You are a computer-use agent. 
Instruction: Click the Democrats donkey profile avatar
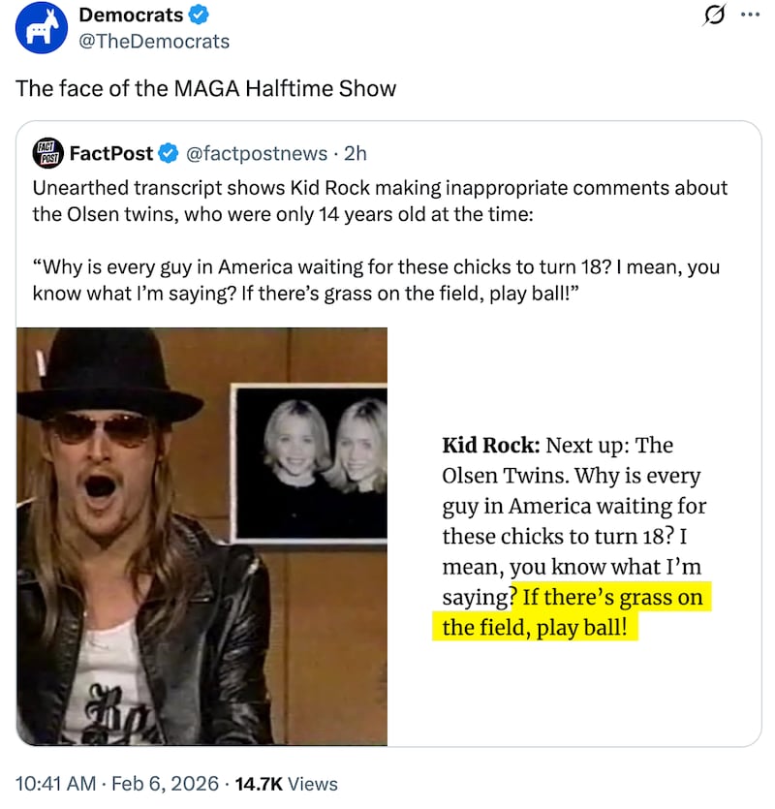41,27
